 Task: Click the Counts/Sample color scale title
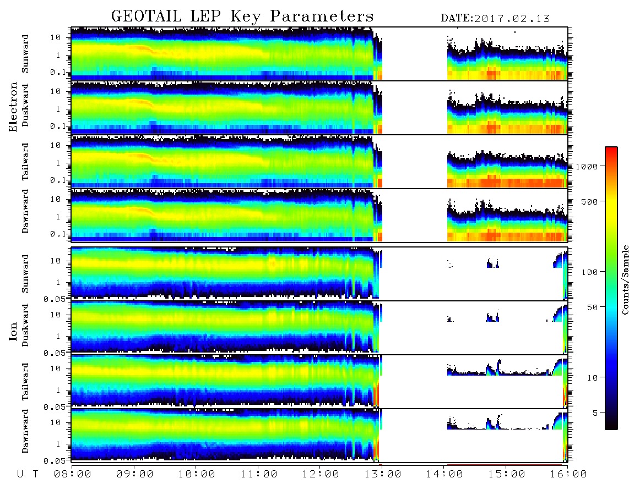pyautogui.click(x=625, y=279)
